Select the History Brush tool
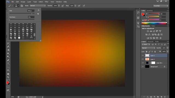The image size is (175, 98). [8, 43]
